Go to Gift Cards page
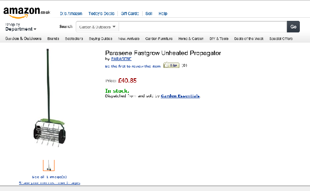Image resolution: width=310 pixels, height=191 pixels. tap(130, 14)
